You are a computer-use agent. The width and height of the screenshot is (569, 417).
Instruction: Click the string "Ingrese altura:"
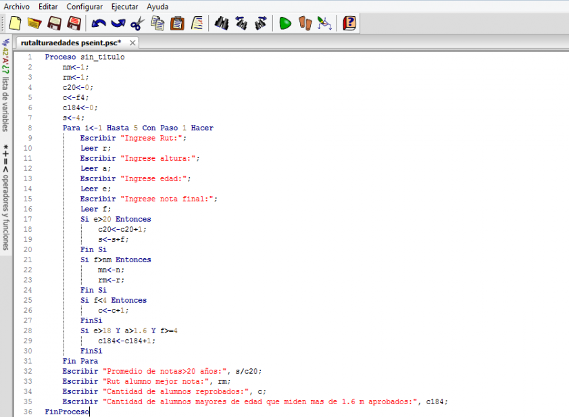click(158, 158)
